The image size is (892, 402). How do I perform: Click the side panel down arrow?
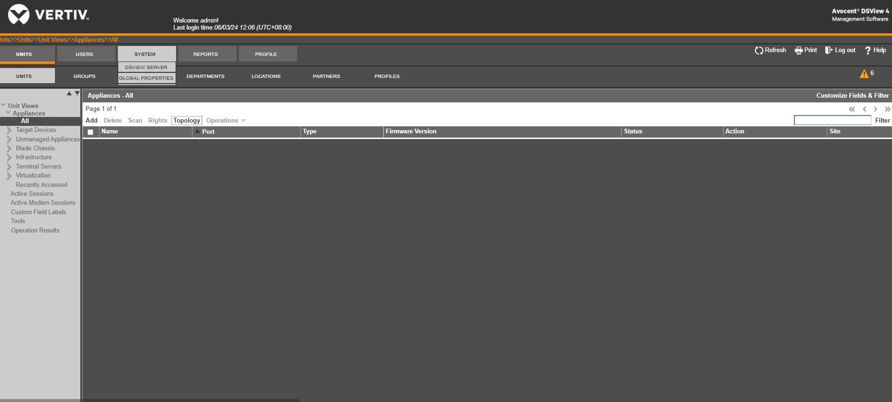(x=77, y=93)
